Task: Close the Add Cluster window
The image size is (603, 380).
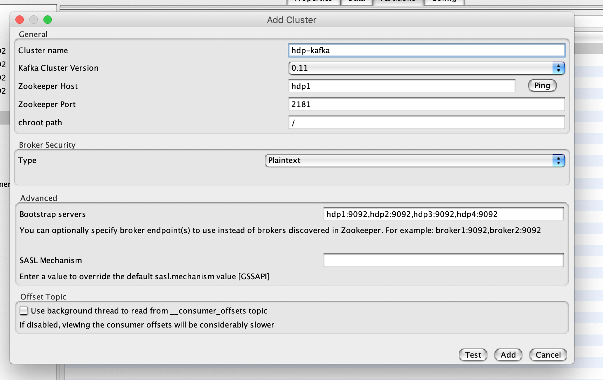Action: (20, 20)
